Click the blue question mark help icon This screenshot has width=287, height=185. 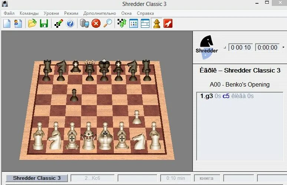tap(70, 24)
